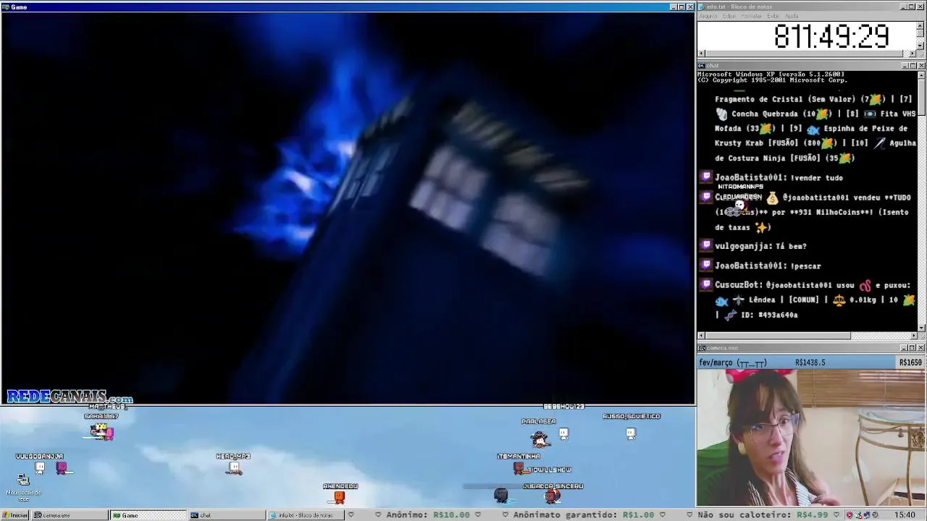Click the HERO_MP3 avatar

234,468
